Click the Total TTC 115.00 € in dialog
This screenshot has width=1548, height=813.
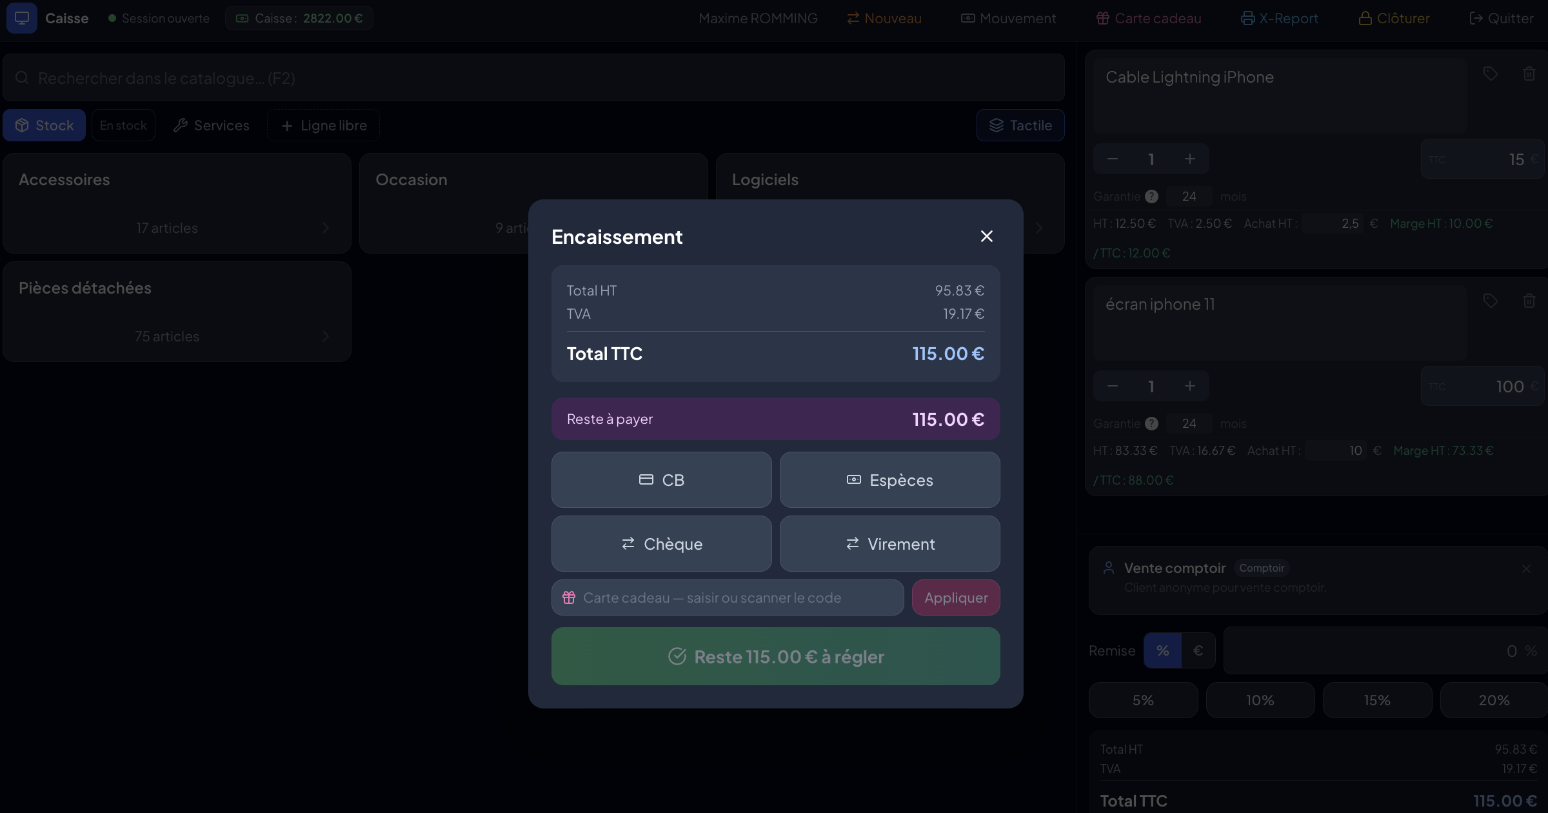[948, 354]
